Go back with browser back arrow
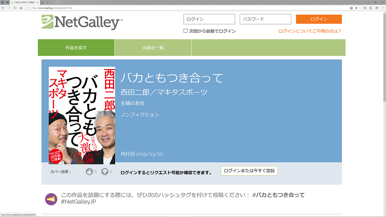The width and height of the screenshot is (386, 217). (x=3, y=8)
